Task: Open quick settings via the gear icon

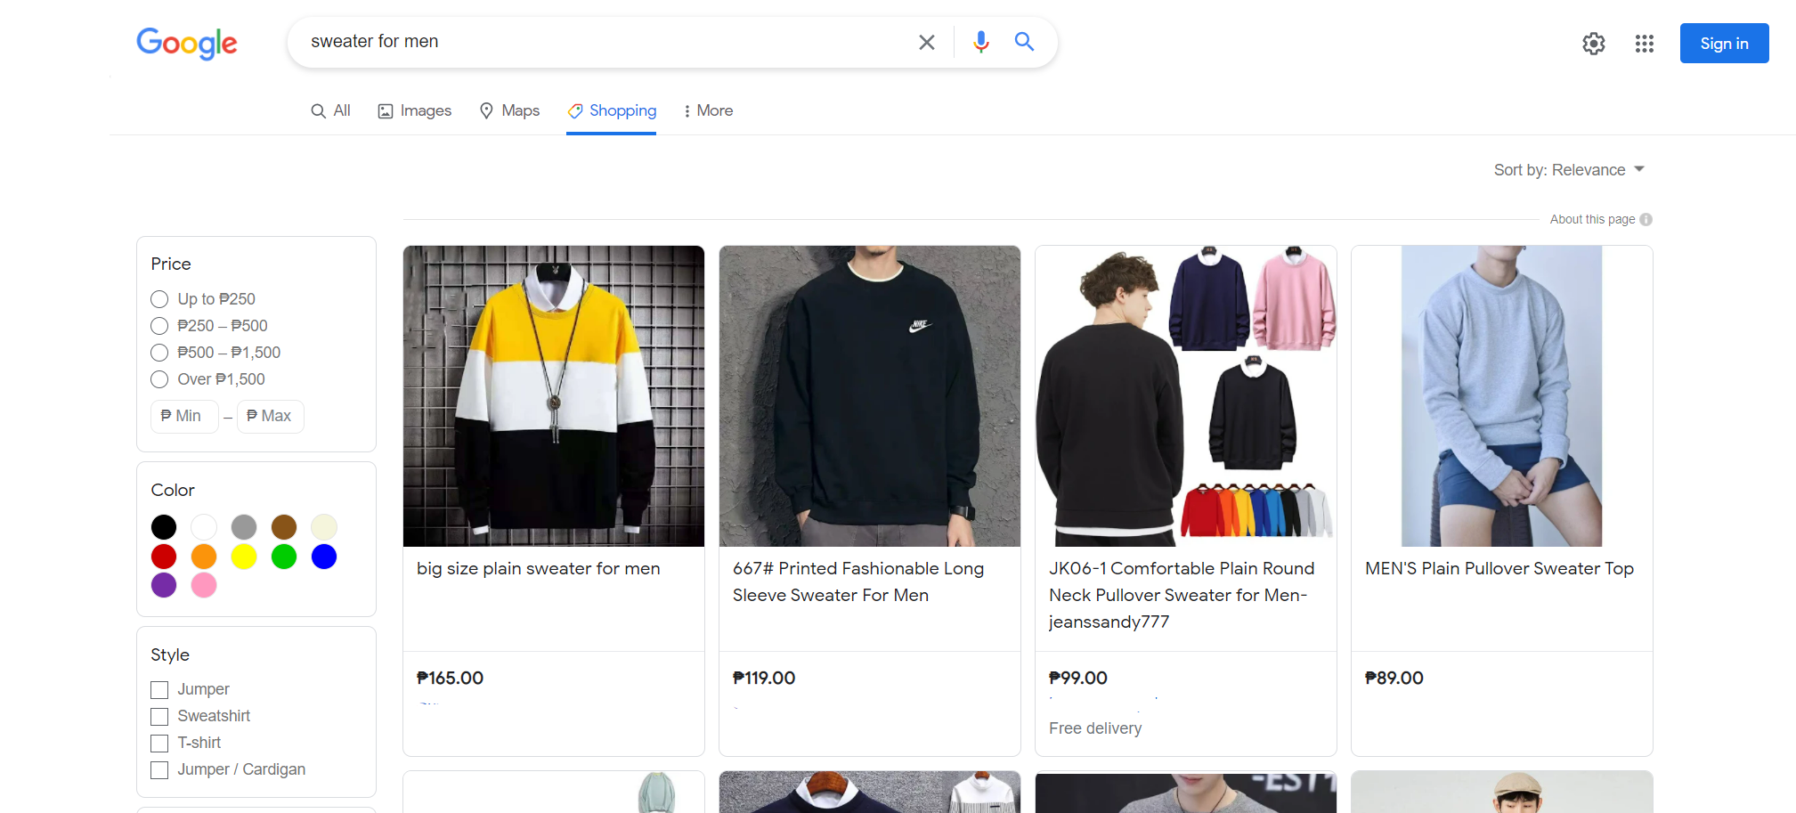Action: (x=1593, y=43)
